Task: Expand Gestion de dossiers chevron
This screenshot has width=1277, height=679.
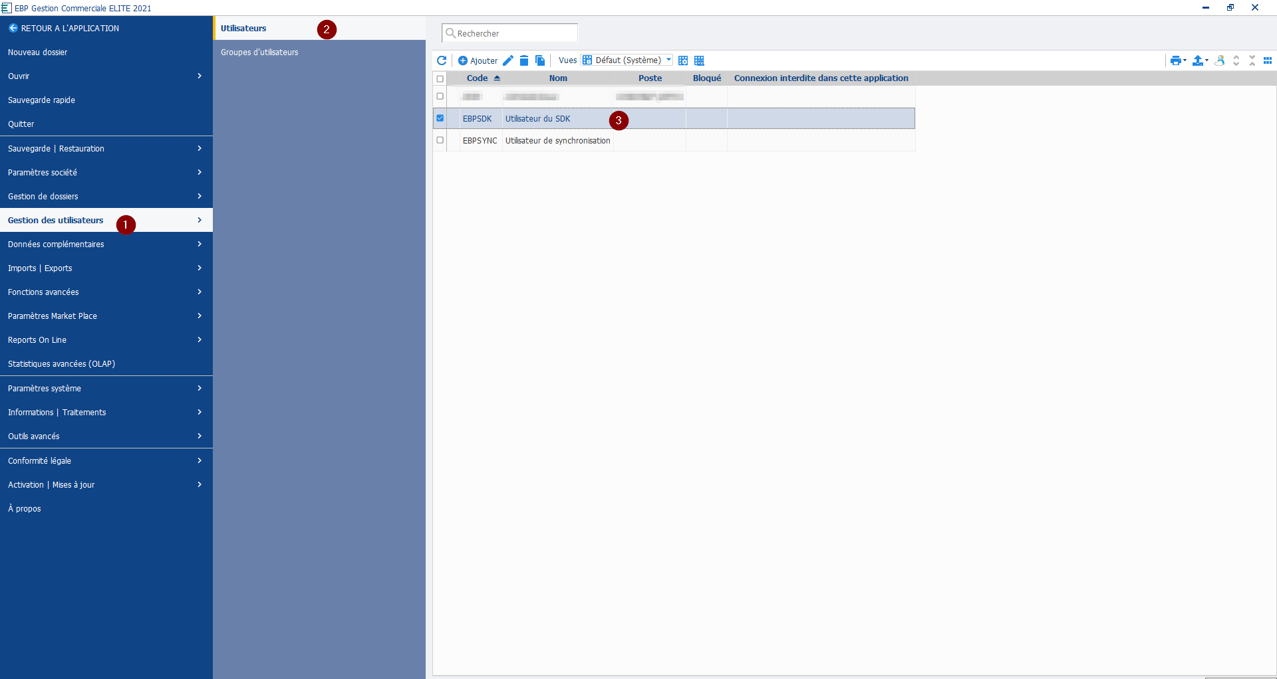Action: [x=200, y=196]
